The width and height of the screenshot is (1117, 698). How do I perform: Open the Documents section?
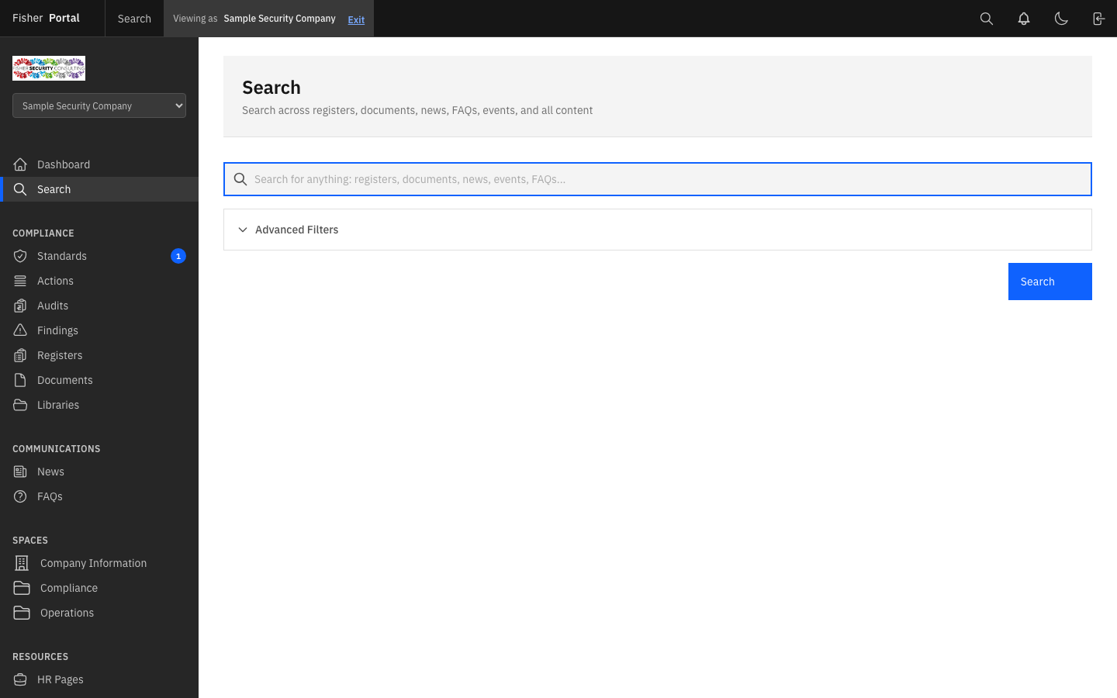(64, 380)
